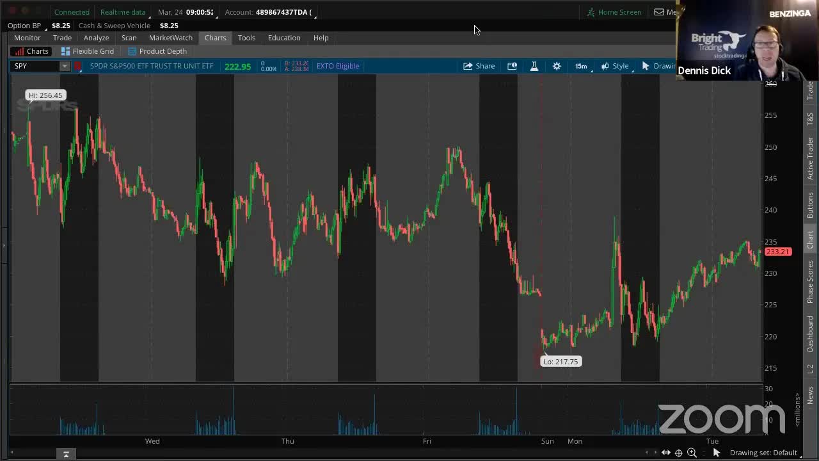Select the pointer cursor drawing tool
The height and width of the screenshot is (461, 819).
pyautogui.click(x=717, y=453)
